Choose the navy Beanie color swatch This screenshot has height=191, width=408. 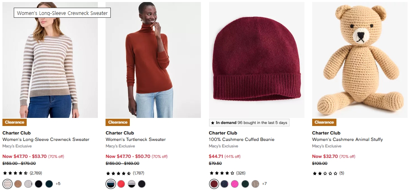(x=224, y=184)
